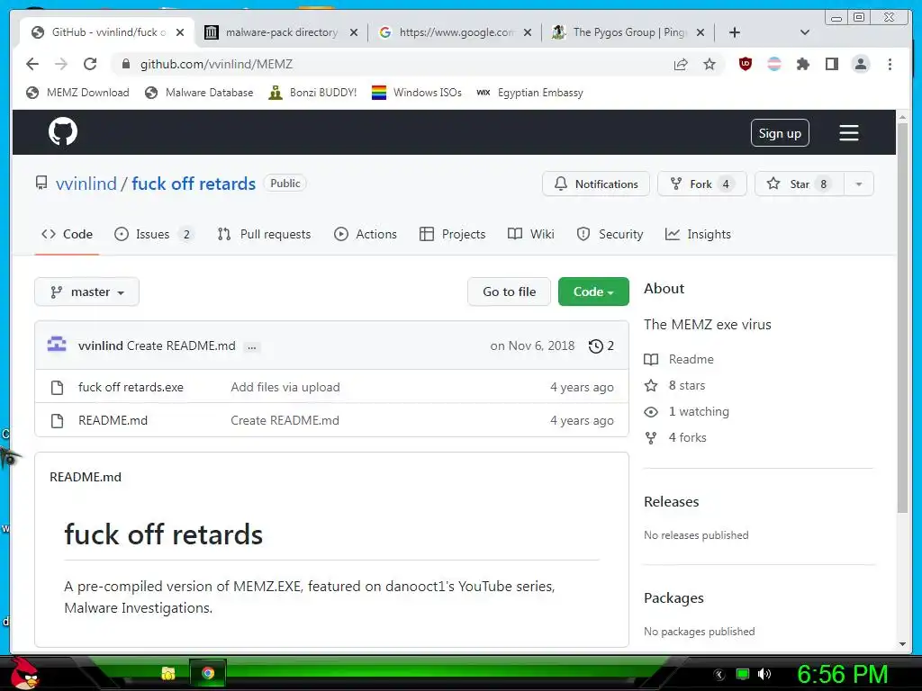
Task: Click the vvinlind commit author avatar
Action: point(57,345)
